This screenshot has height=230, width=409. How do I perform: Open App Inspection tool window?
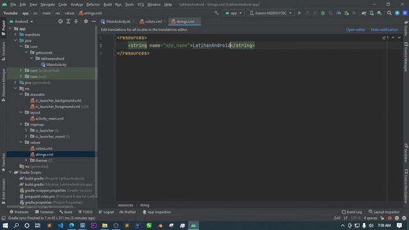157,212
